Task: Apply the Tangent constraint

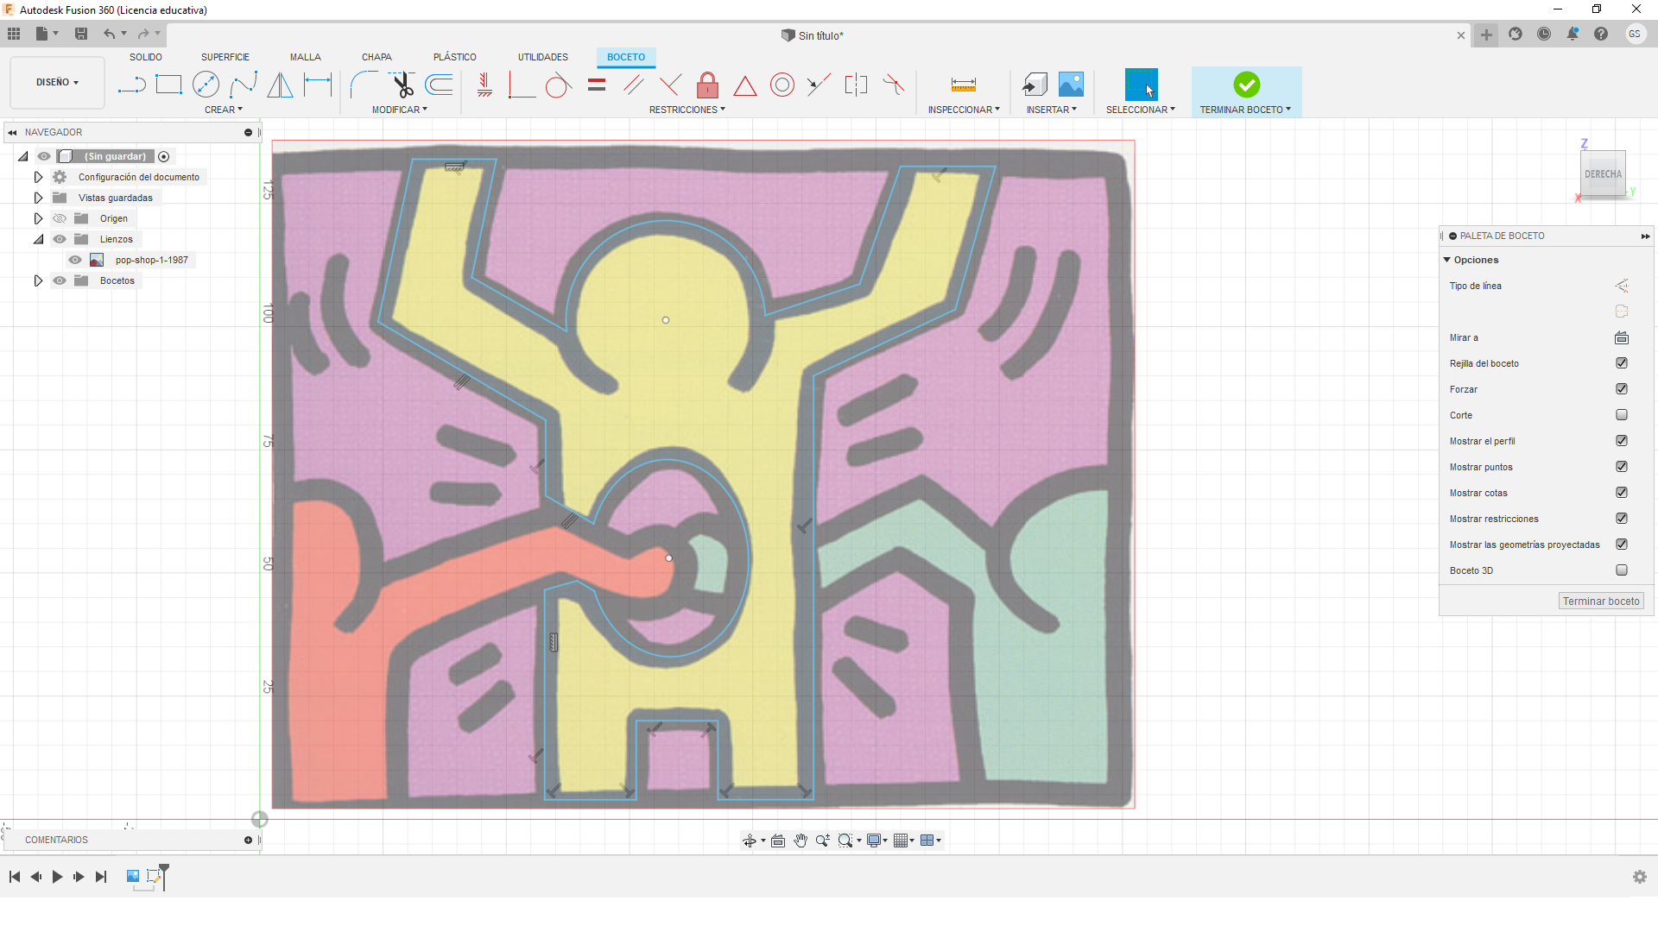Action: 557,85
